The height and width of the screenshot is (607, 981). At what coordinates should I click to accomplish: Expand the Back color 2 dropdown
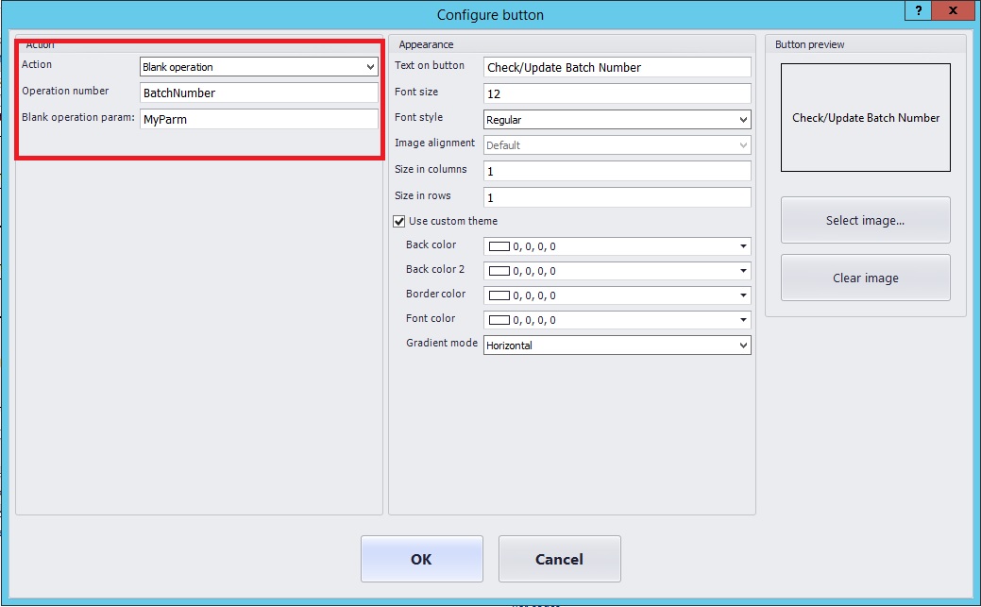(x=744, y=271)
